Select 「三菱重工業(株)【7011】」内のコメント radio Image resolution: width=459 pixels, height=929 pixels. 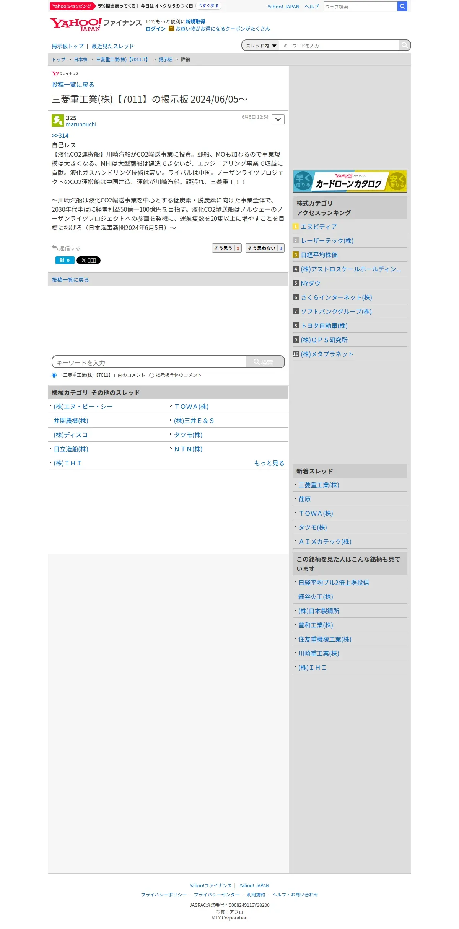pos(54,375)
